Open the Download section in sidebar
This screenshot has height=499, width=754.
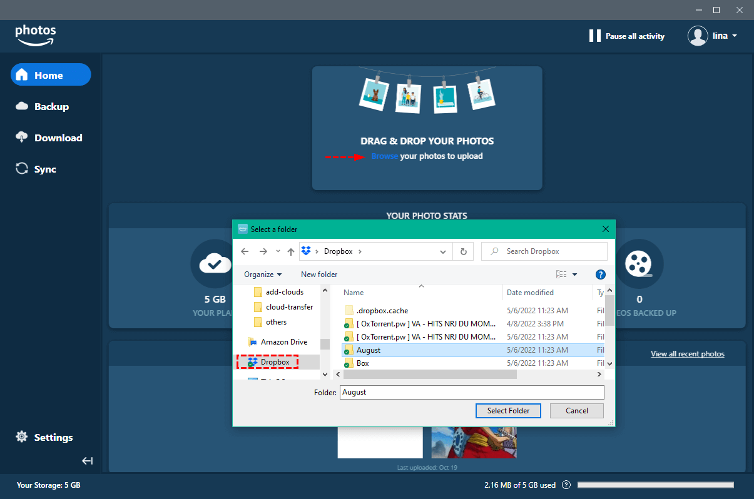pyautogui.click(x=58, y=138)
